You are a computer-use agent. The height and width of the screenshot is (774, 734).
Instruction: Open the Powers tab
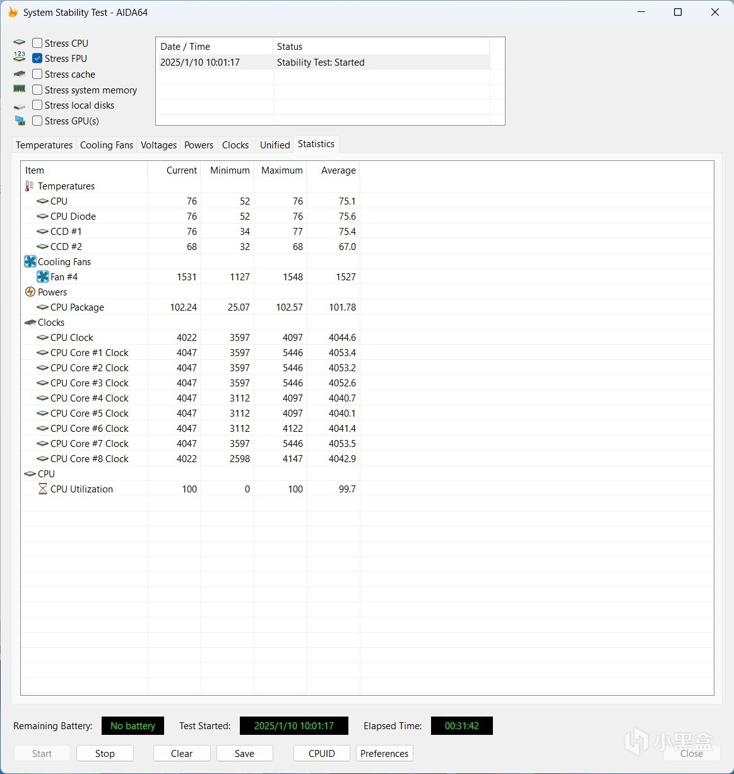point(199,145)
